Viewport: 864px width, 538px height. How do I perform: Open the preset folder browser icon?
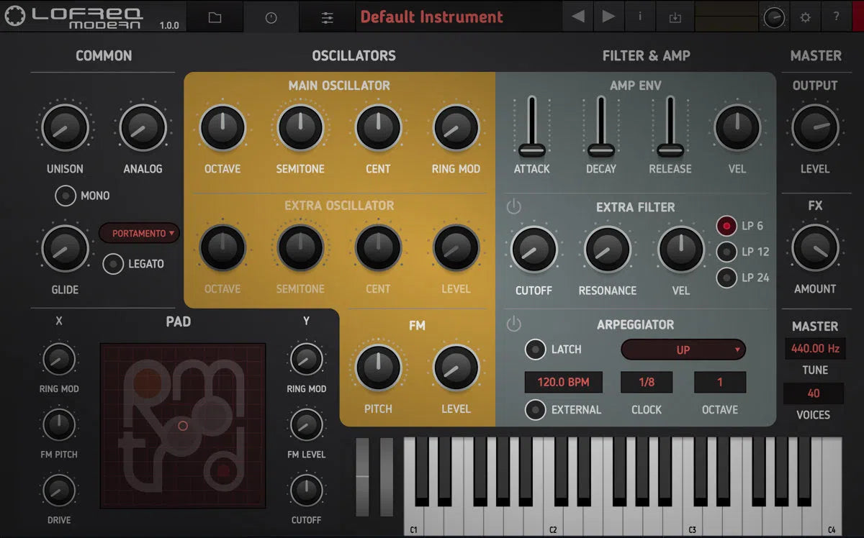pyautogui.click(x=214, y=17)
